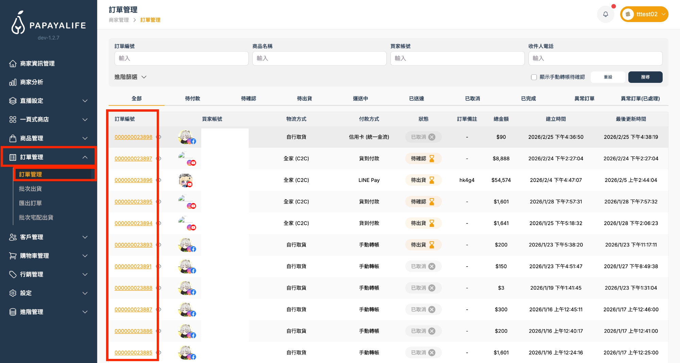Click the 搜尋 search button
The image size is (680, 363).
645,77
